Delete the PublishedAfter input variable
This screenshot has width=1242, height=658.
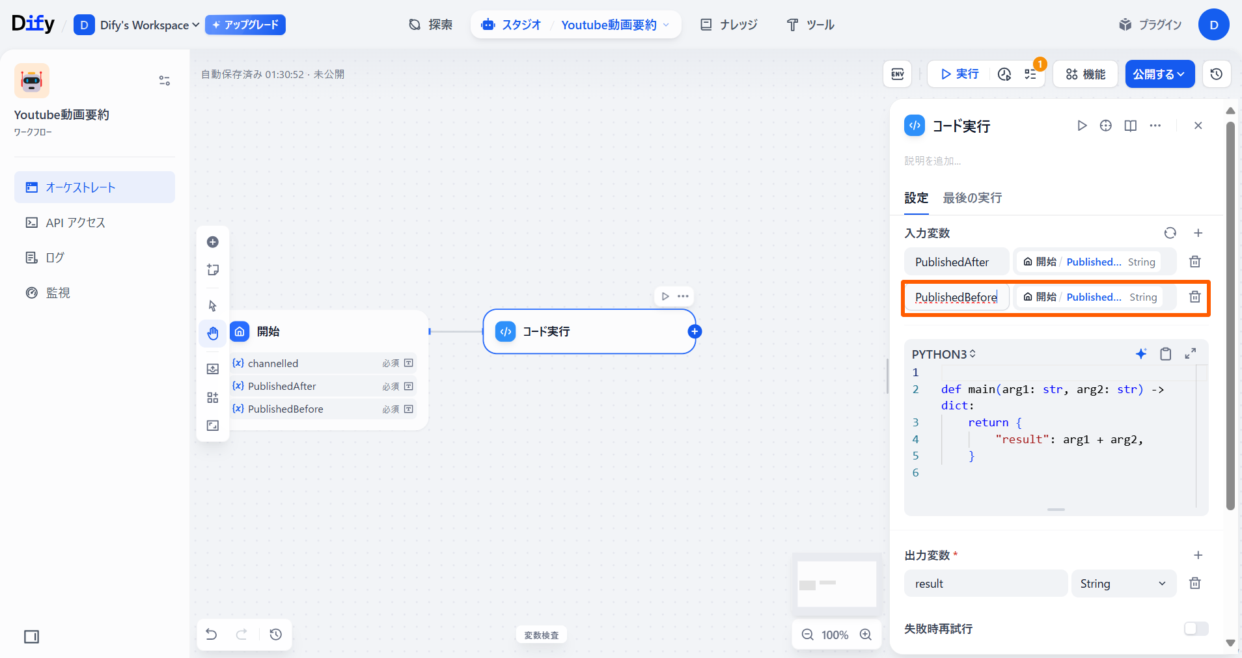tap(1194, 262)
